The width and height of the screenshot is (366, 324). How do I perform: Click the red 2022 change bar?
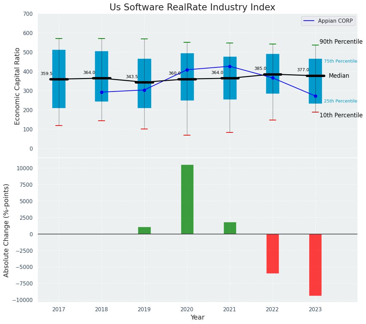tap(272, 253)
